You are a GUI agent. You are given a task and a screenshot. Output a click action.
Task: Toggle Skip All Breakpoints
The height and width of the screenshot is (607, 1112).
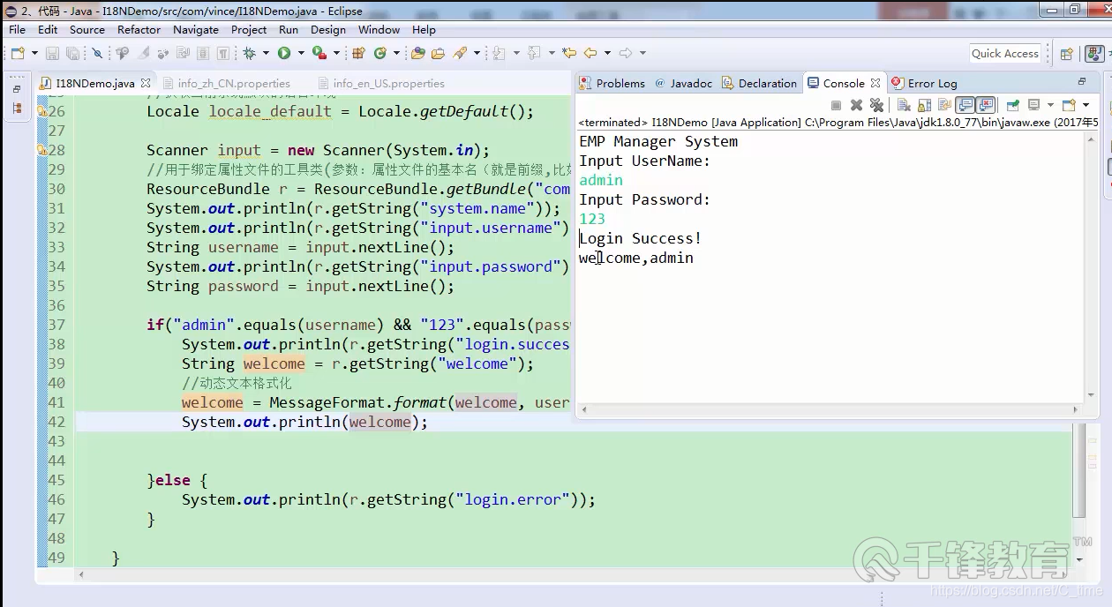97,53
